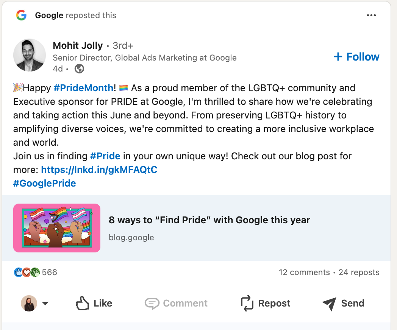Click the Follow button for Mohit Jolly
This screenshot has width=397, height=330.
356,57
